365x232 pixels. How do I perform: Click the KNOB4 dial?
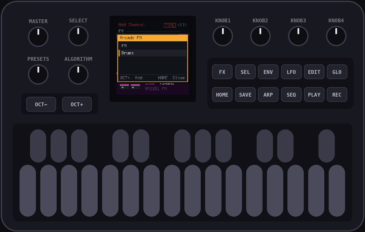point(336,36)
